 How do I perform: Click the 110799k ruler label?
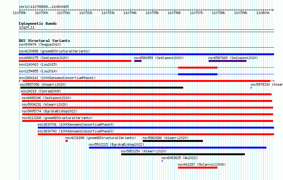click(241, 13)
